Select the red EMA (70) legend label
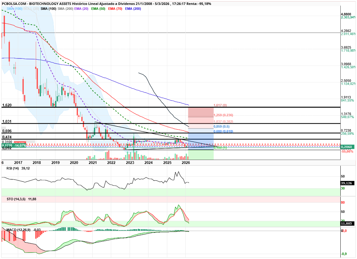Viewport: 357px width, 259px height. point(115,9)
